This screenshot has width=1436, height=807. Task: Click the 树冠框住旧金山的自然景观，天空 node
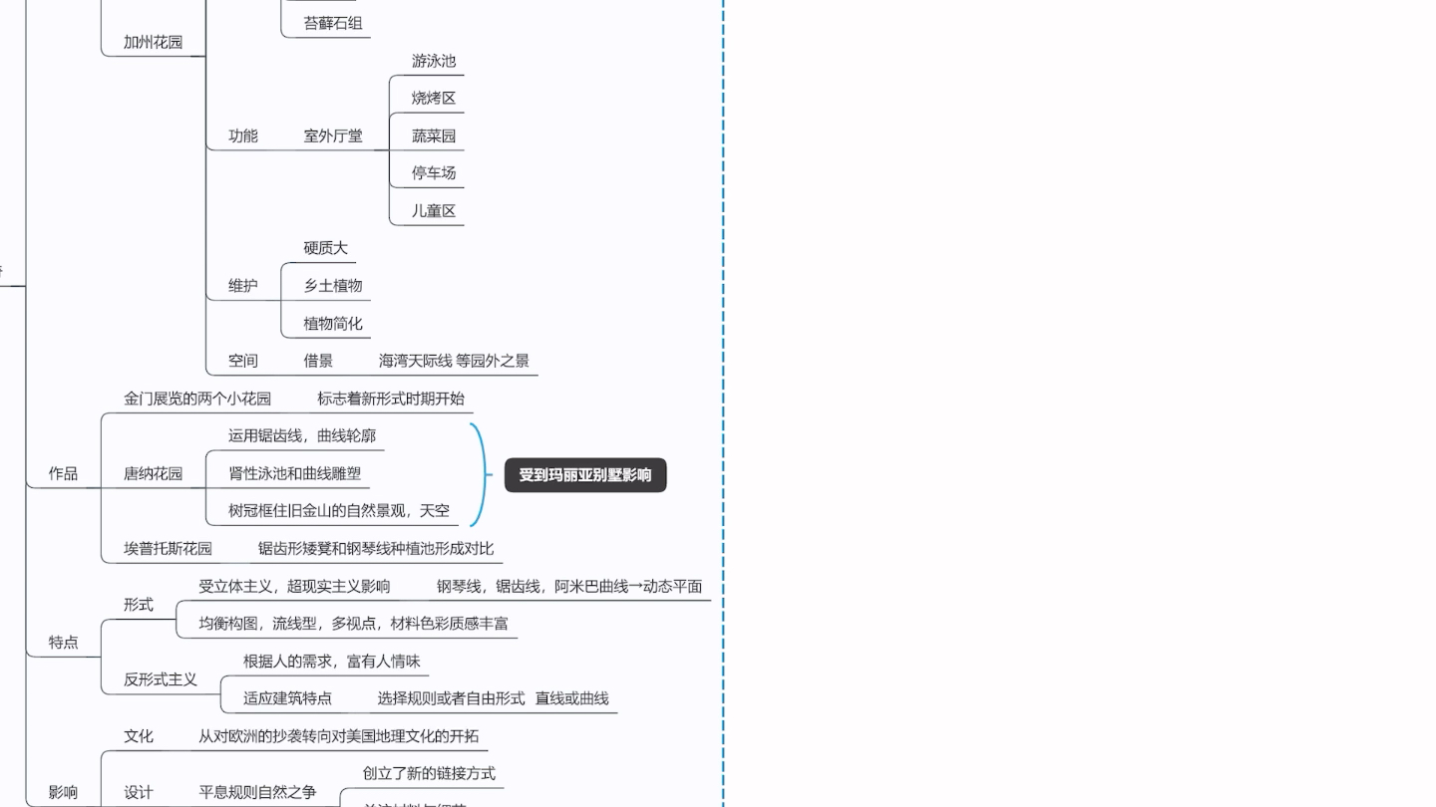(339, 510)
